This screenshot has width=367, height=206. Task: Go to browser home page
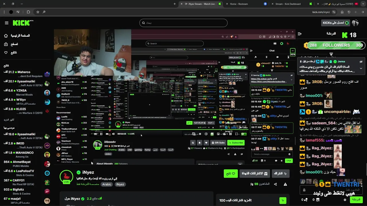click(342, 12)
